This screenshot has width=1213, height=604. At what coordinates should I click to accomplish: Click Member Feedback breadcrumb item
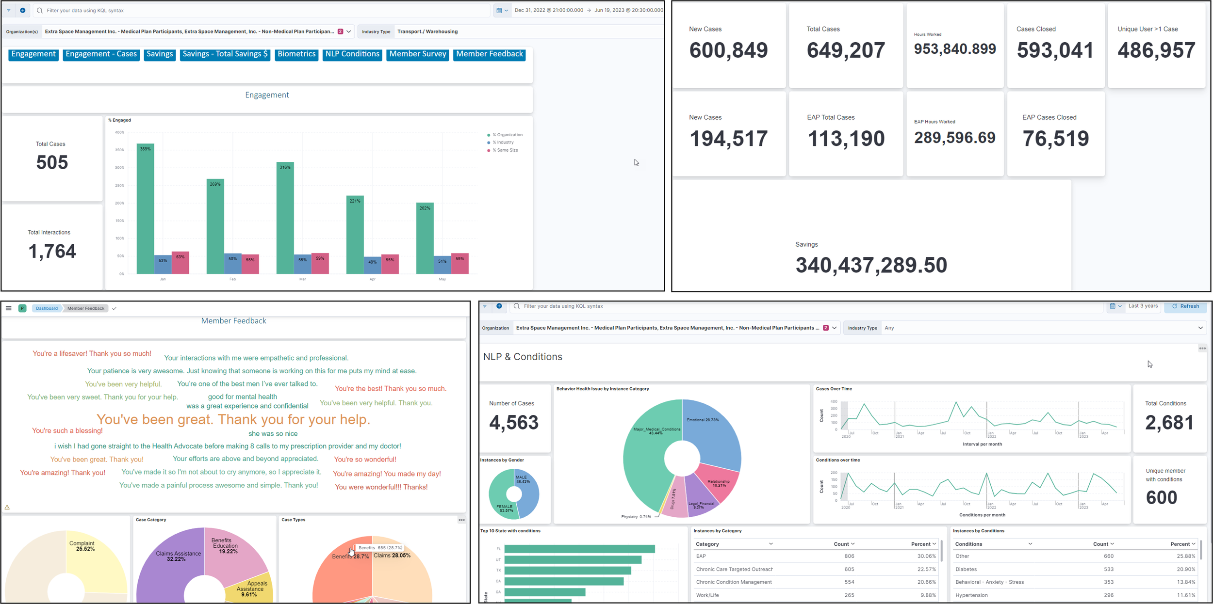pos(86,308)
